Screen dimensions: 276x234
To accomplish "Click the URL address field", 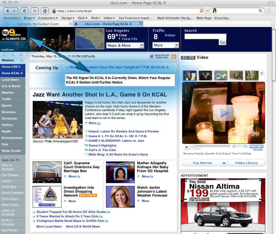I will click(x=128, y=11).
